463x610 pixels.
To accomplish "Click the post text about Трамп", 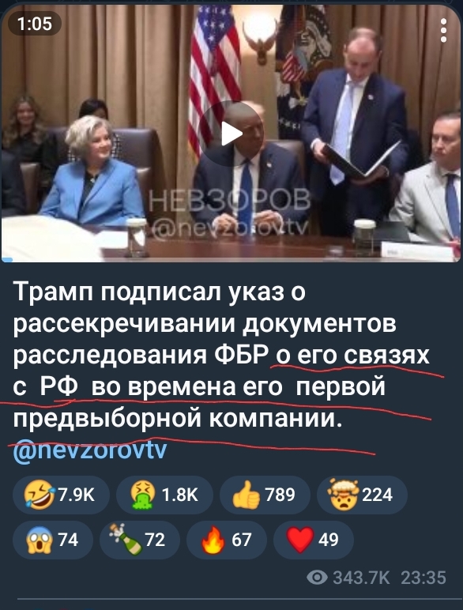I will tap(222, 355).
